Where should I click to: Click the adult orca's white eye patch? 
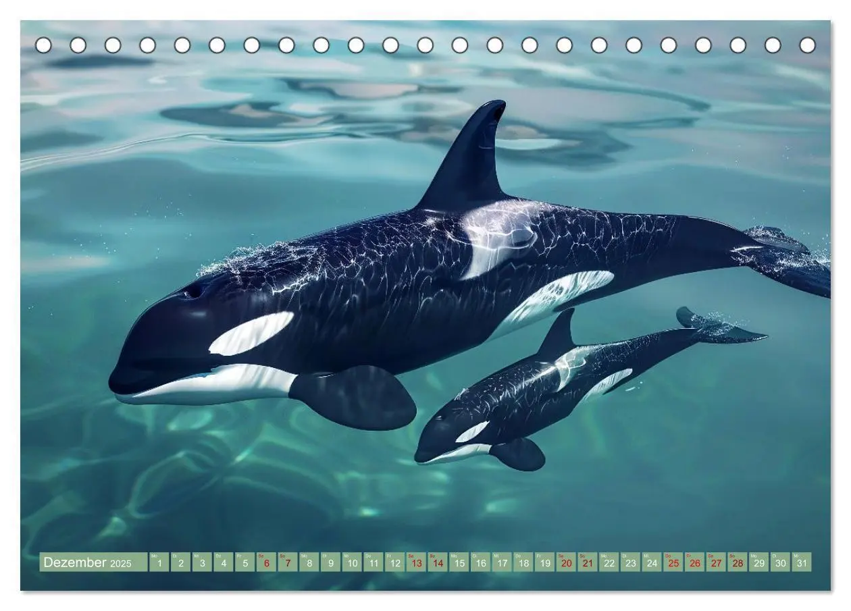[251, 333]
